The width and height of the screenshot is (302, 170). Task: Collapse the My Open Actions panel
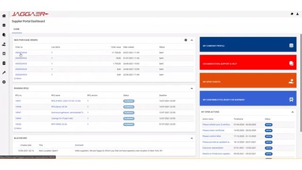click(293, 112)
